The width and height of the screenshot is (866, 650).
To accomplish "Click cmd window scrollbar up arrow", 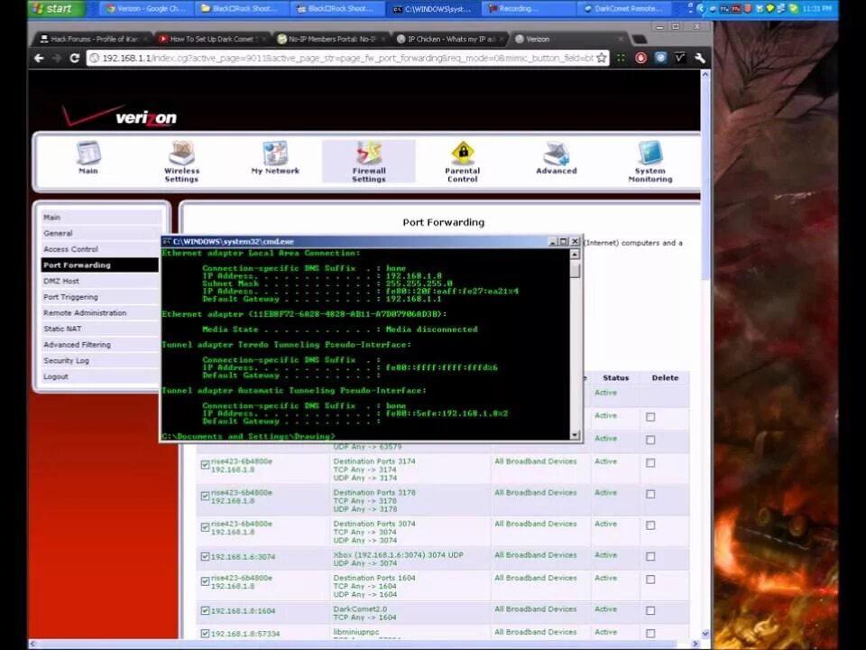I will tap(575, 255).
